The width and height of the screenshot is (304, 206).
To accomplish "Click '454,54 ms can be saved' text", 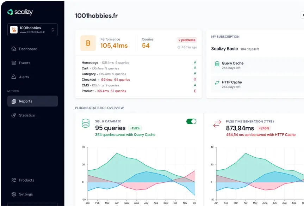I will [261, 134].
